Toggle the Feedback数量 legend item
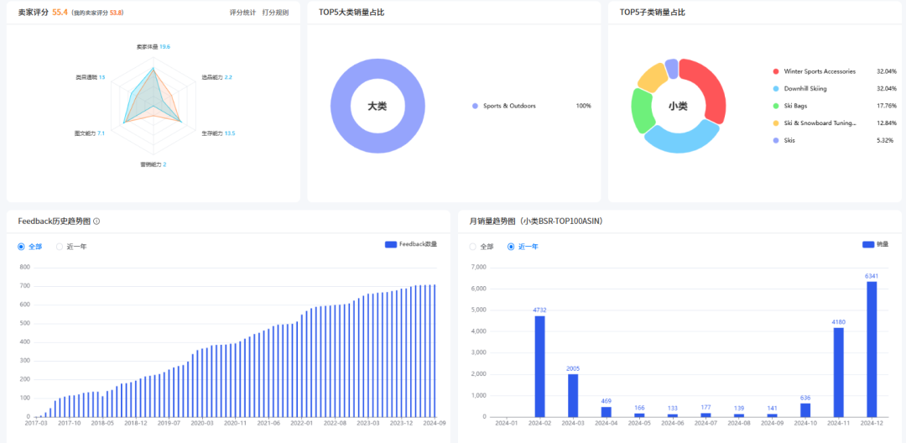906x443 pixels. 411,244
